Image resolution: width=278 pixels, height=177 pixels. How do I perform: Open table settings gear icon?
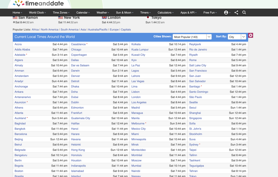coord(250,35)
